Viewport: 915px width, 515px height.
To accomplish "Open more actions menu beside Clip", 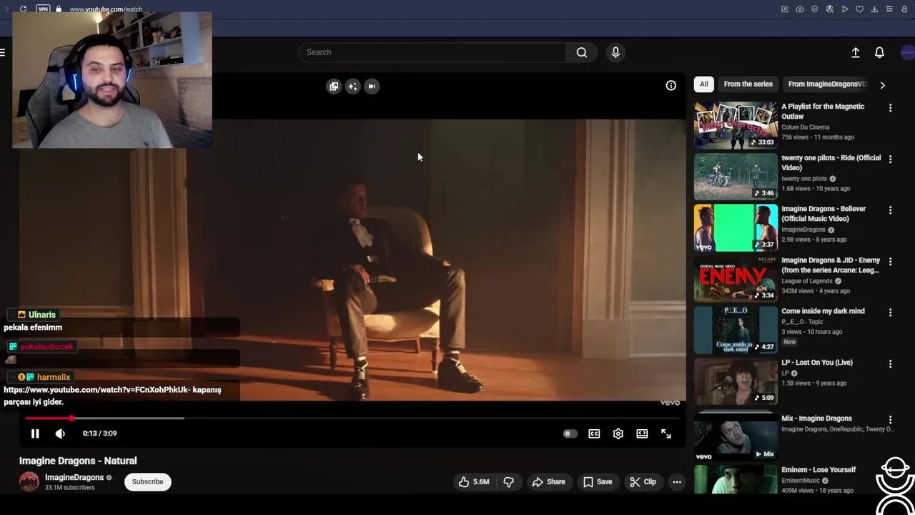I will pos(677,482).
